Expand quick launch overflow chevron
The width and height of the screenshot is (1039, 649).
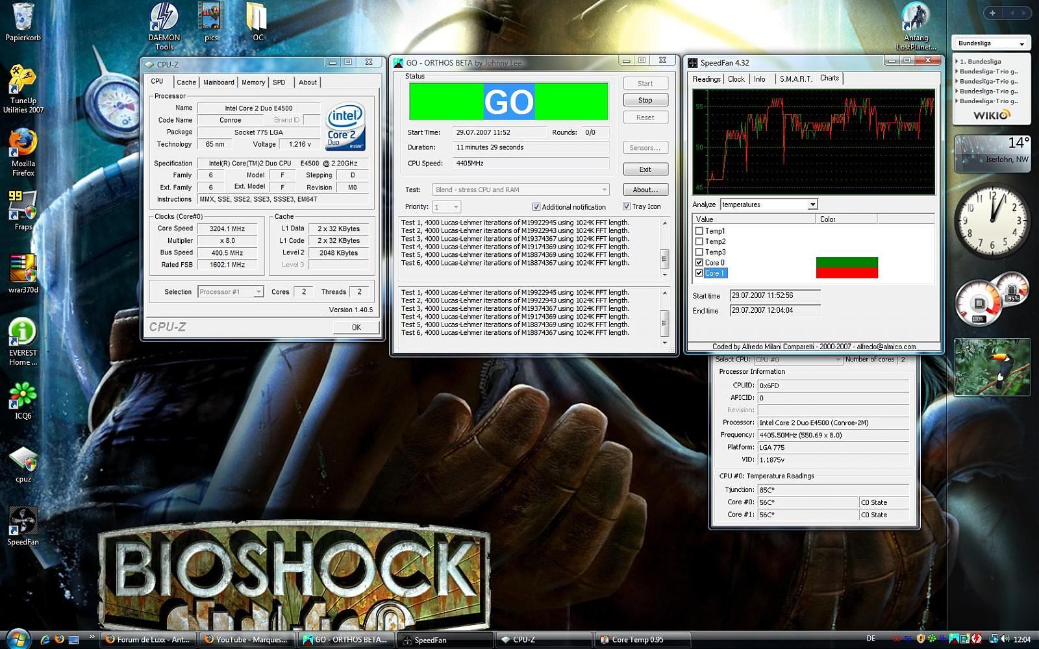pos(92,637)
